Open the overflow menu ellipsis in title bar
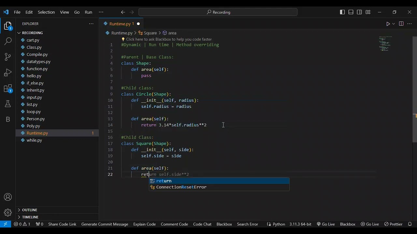Viewport: 417px width, 234px height. pos(101,12)
